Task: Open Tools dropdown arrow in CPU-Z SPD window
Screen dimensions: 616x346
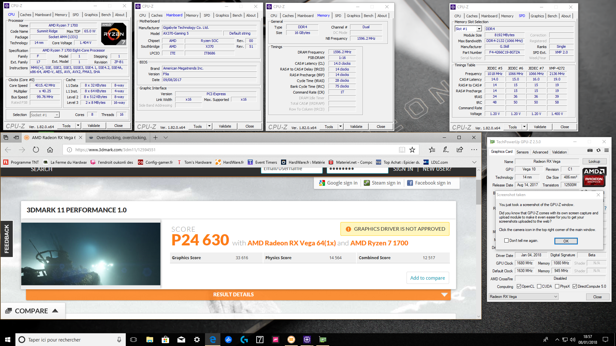Action: [524, 127]
